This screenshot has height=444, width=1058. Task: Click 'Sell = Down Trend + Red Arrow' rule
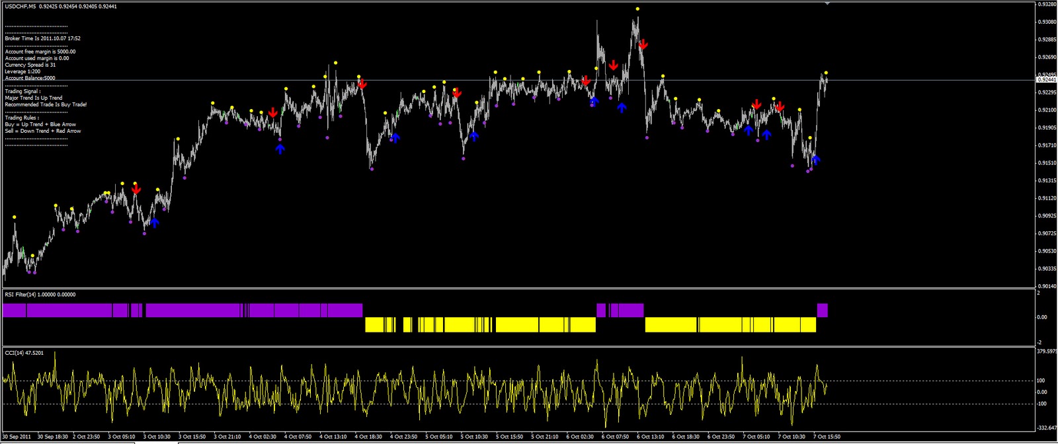tap(43, 131)
